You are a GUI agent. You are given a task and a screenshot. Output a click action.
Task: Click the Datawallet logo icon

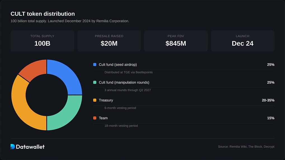pos(13,147)
